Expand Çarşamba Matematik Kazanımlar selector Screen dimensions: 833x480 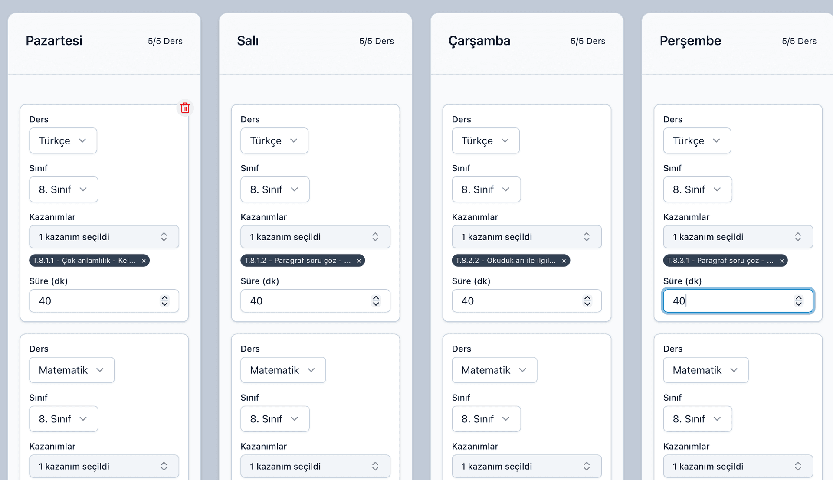click(527, 466)
